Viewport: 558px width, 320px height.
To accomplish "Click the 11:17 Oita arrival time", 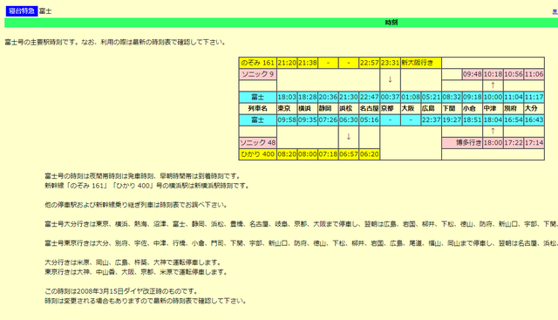I will click(x=534, y=97).
